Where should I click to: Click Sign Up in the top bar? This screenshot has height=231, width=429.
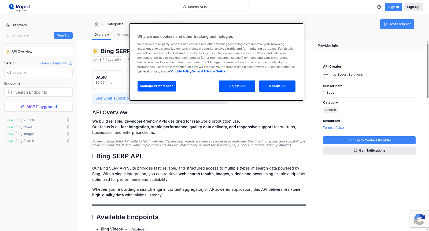point(413,7)
